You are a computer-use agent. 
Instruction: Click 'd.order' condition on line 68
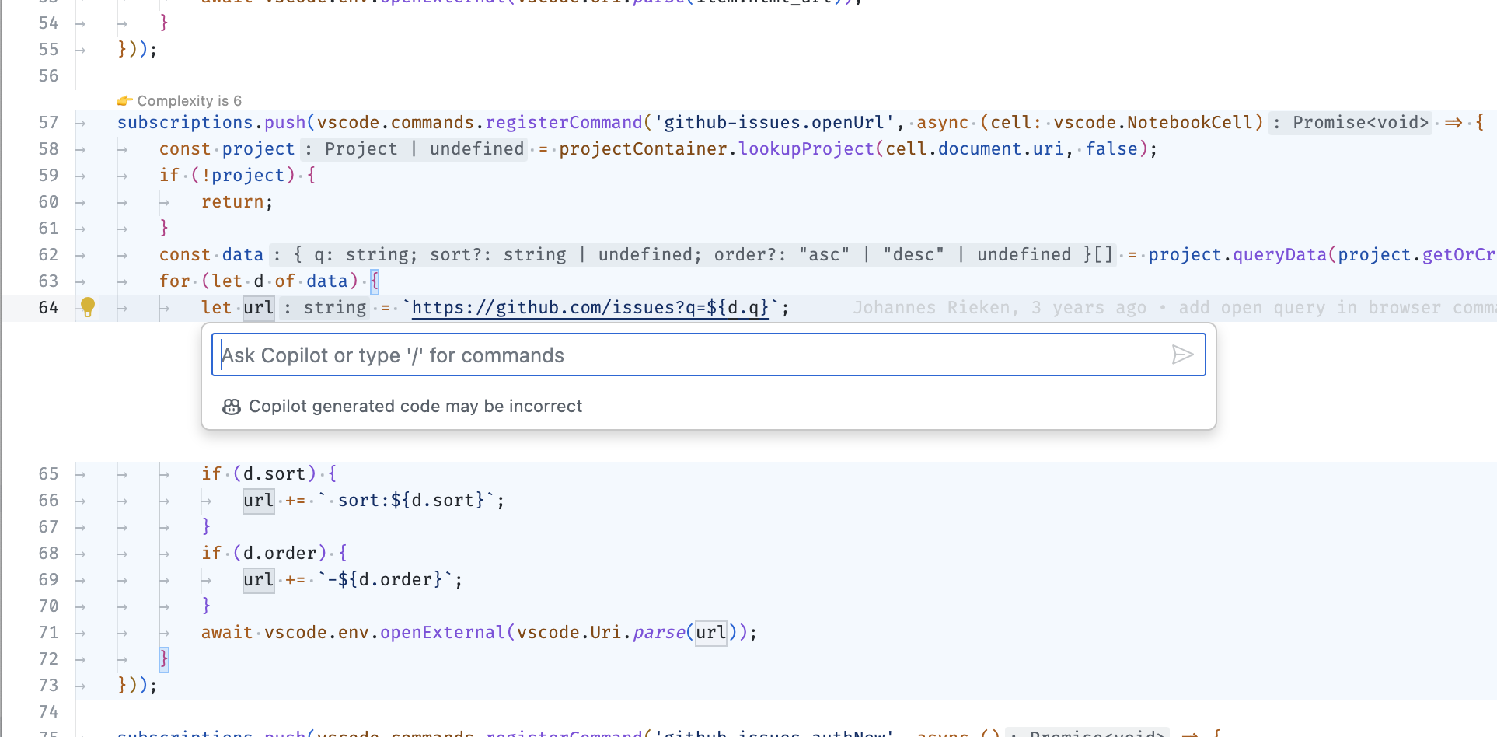pyautogui.click(x=278, y=553)
